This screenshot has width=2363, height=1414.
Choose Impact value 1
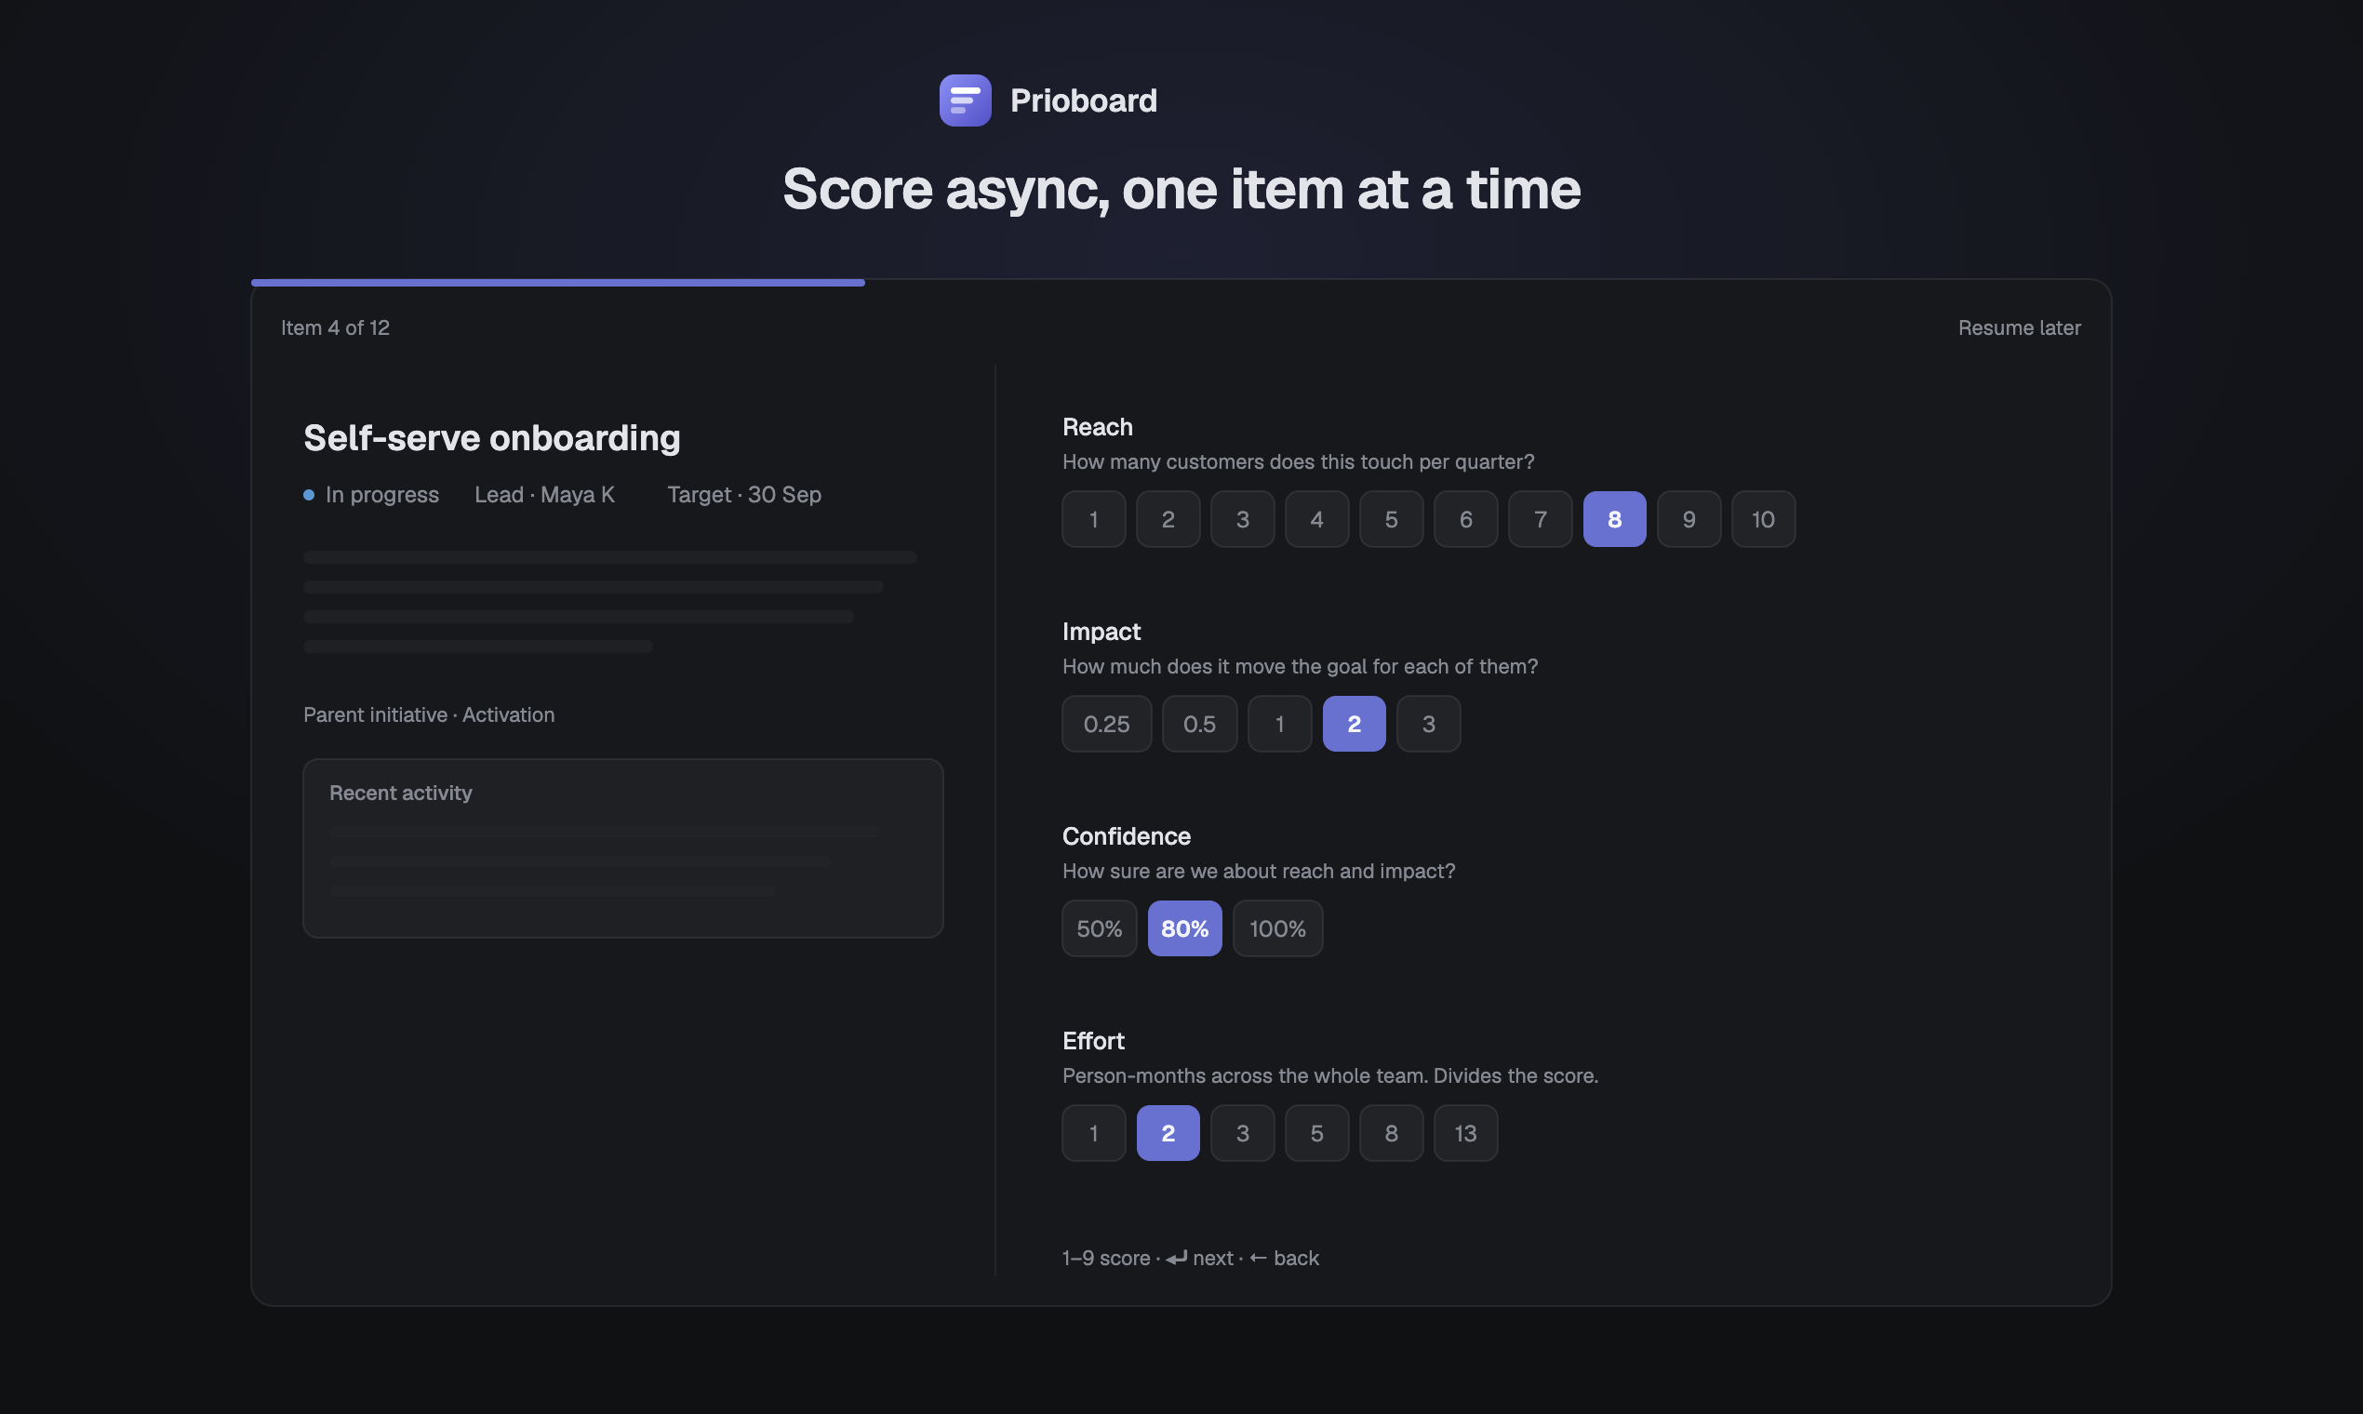(x=1279, y=724)
